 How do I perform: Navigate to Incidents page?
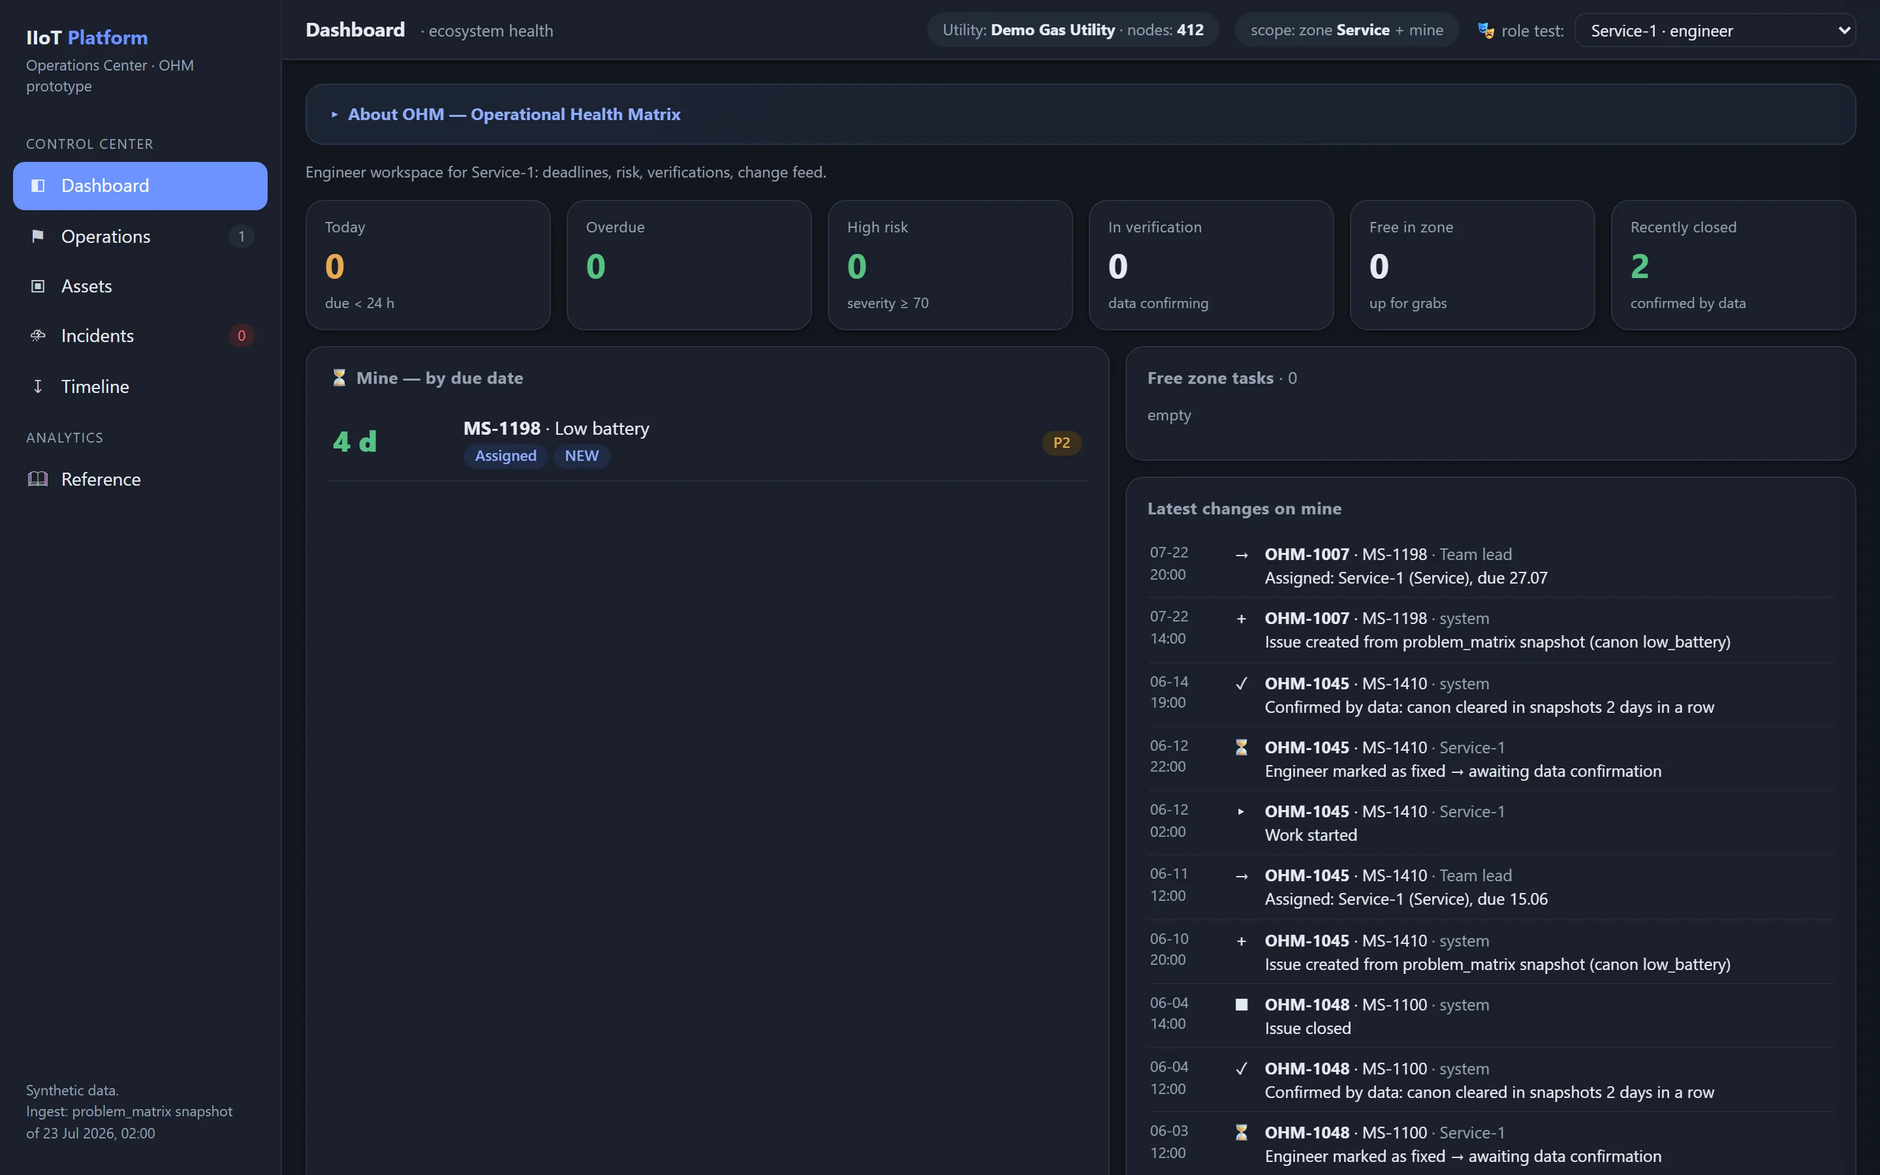(140, 336)
